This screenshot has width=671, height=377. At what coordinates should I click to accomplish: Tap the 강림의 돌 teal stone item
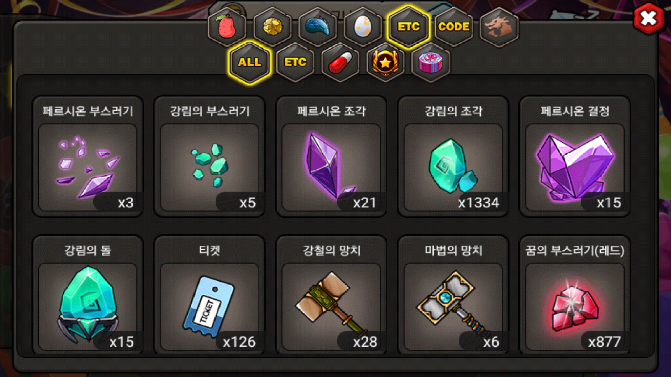[x=88, y=295]
